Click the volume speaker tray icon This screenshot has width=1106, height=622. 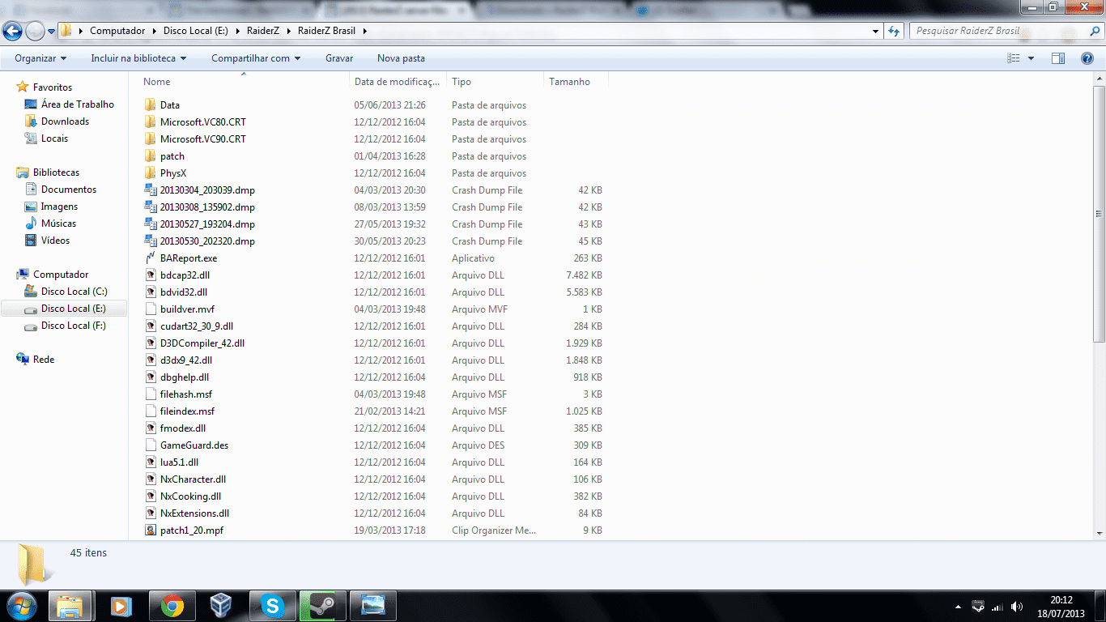point(1017,607)
